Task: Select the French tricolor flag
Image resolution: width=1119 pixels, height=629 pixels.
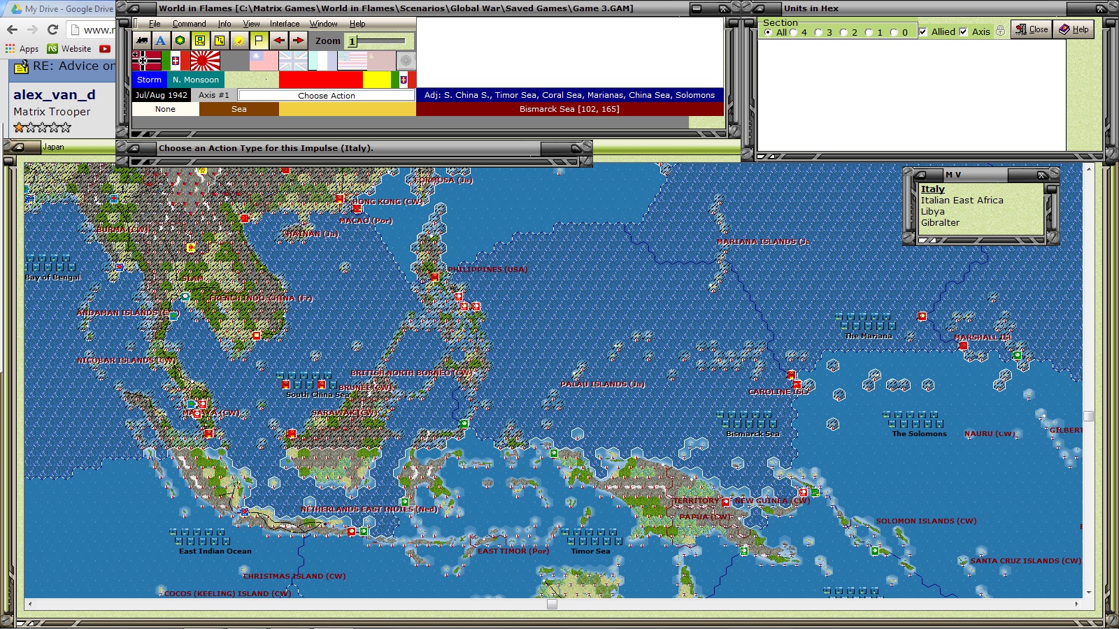Action: (322, 61)
